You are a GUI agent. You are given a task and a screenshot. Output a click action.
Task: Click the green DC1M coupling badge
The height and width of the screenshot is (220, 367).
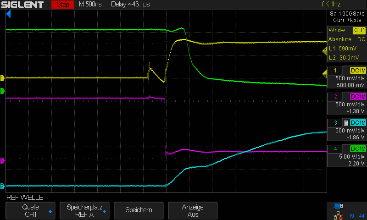[x=358, y=149]
